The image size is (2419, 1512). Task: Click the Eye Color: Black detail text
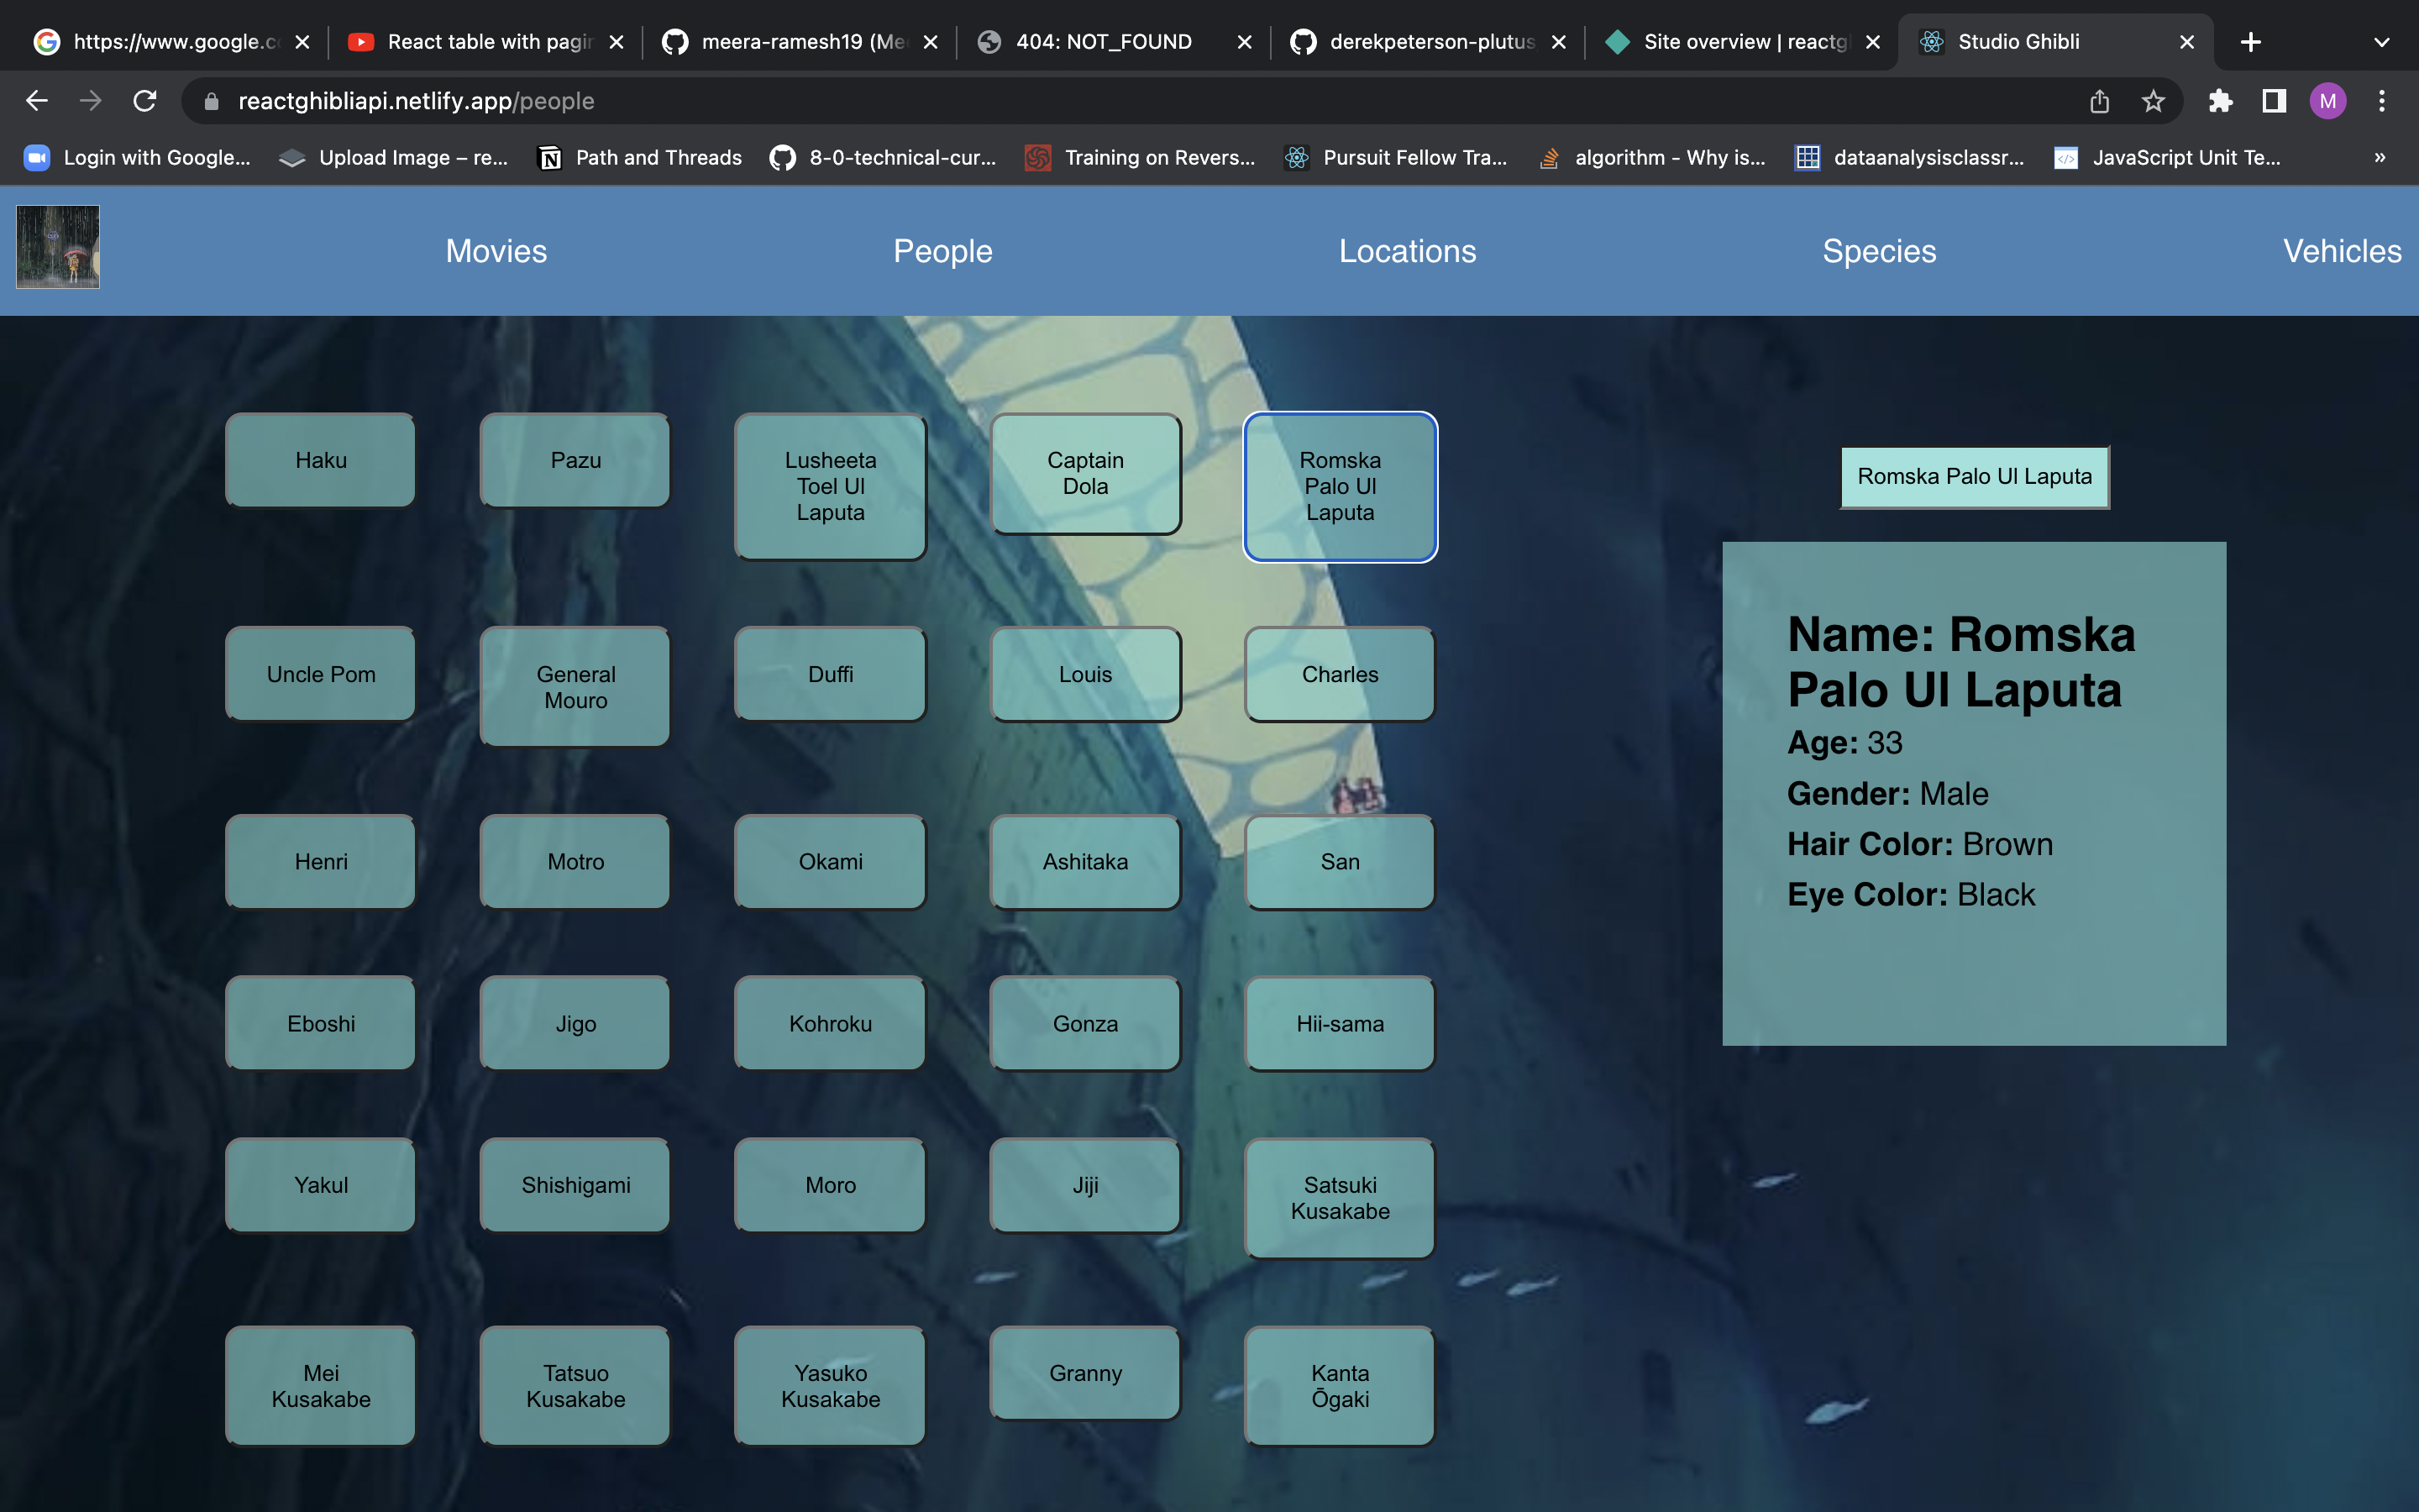pyautogui.click(x=1910, y=894)
